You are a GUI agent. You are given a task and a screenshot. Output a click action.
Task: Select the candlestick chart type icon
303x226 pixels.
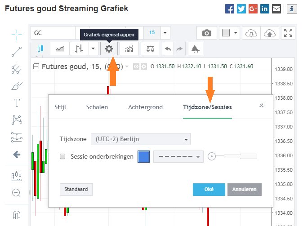tap(40, 49)
